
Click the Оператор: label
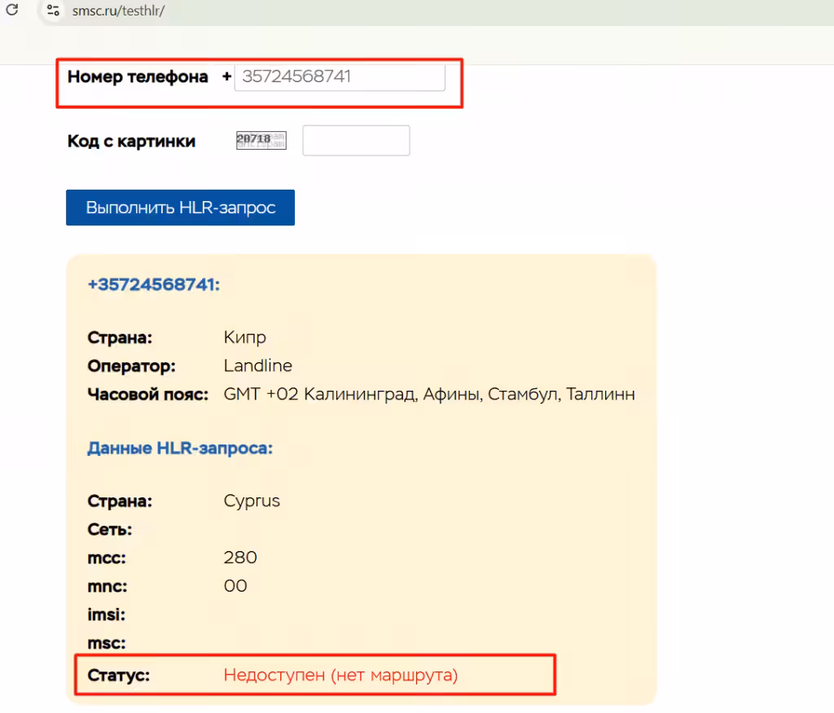pos(131,365)
